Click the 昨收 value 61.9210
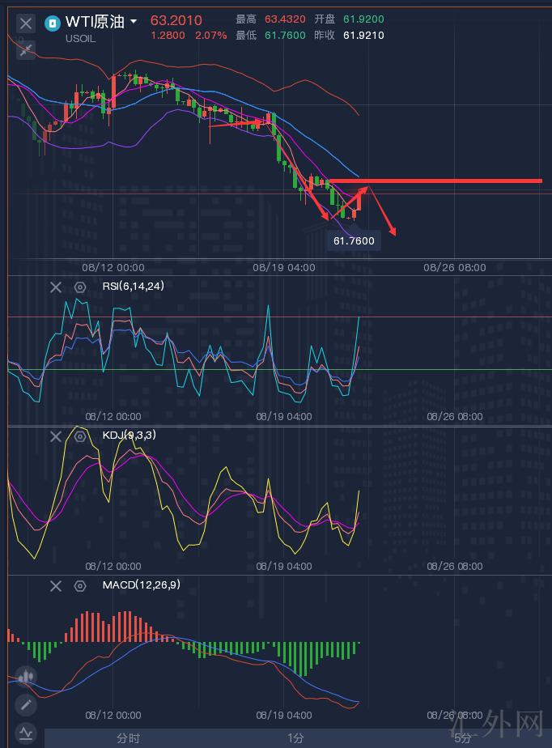This screenshot has height=748, width=552. 363,36
